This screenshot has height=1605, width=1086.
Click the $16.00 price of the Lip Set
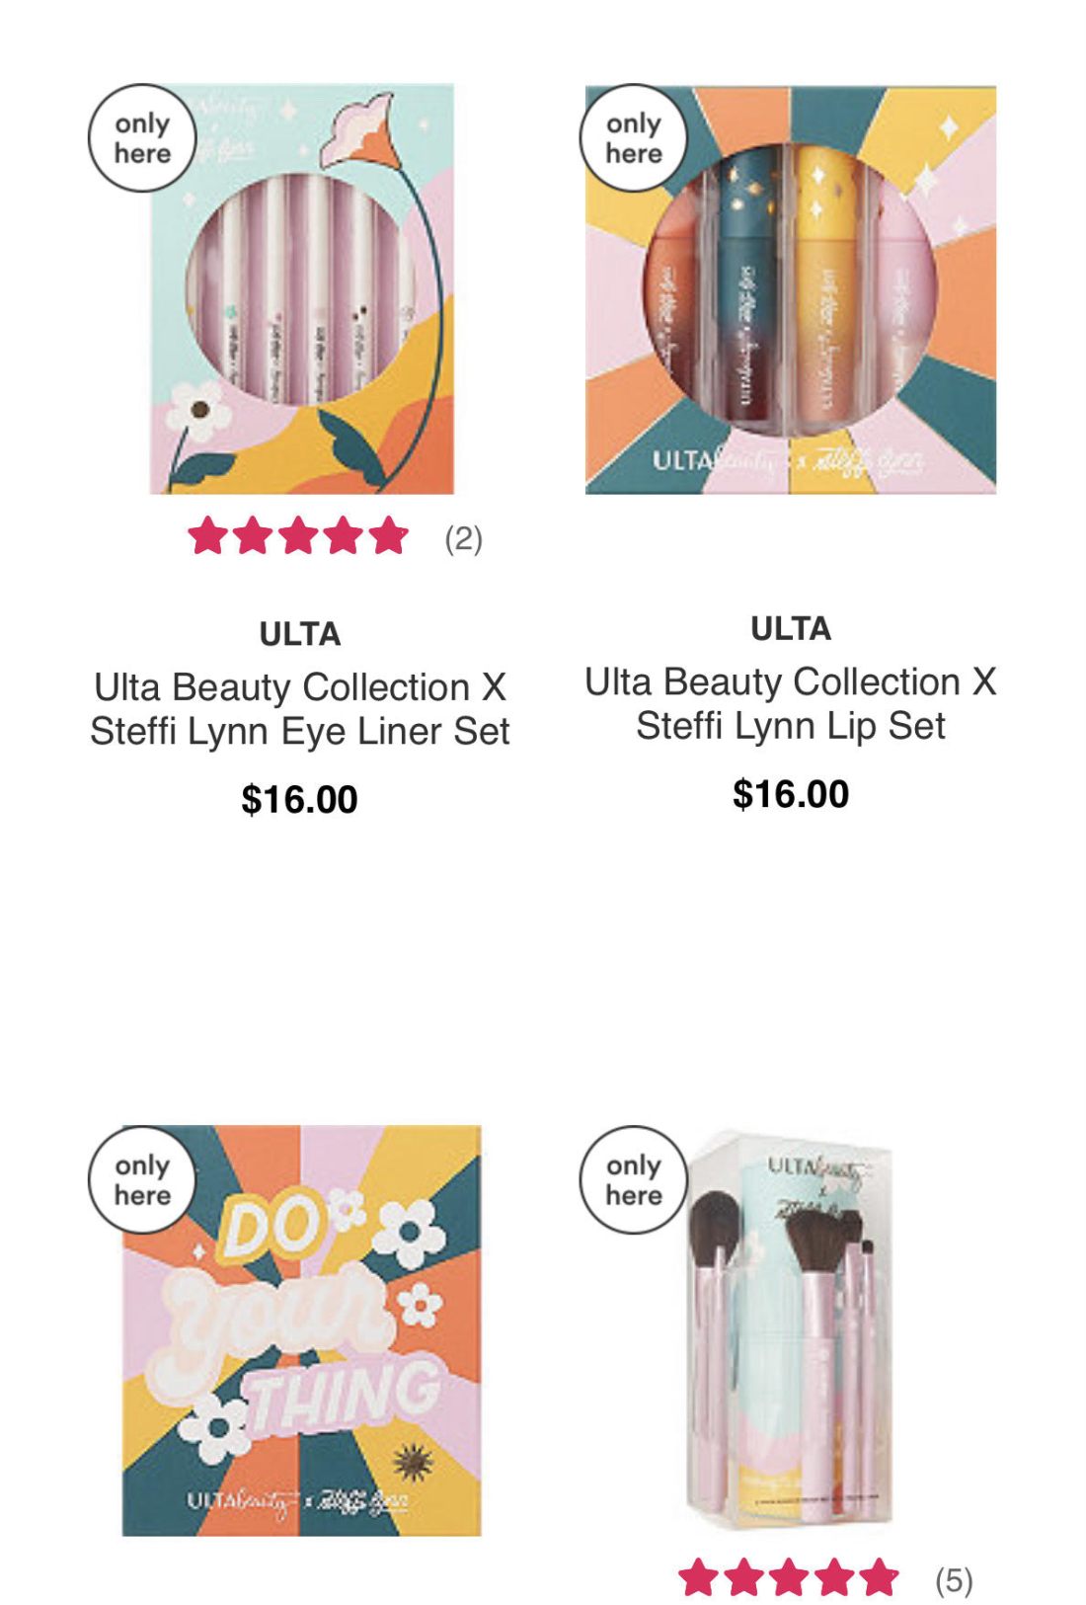point(791,794)
